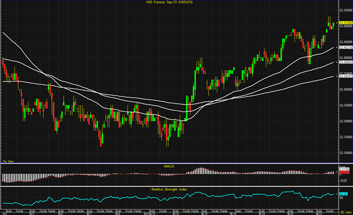Change the 60 min interval label
The height and width of the screenshot is (215, 353).
pos(345,213)
